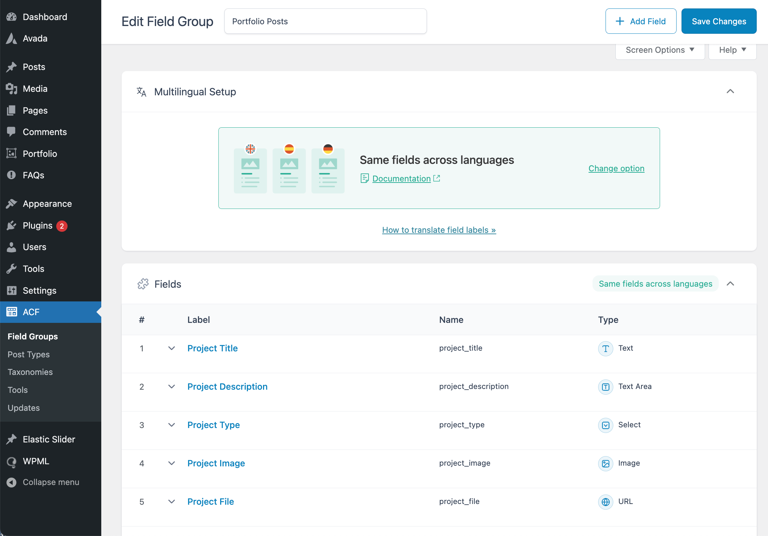
Task: Click the Image type icon for Project Image
Action: tap(606, 464)
